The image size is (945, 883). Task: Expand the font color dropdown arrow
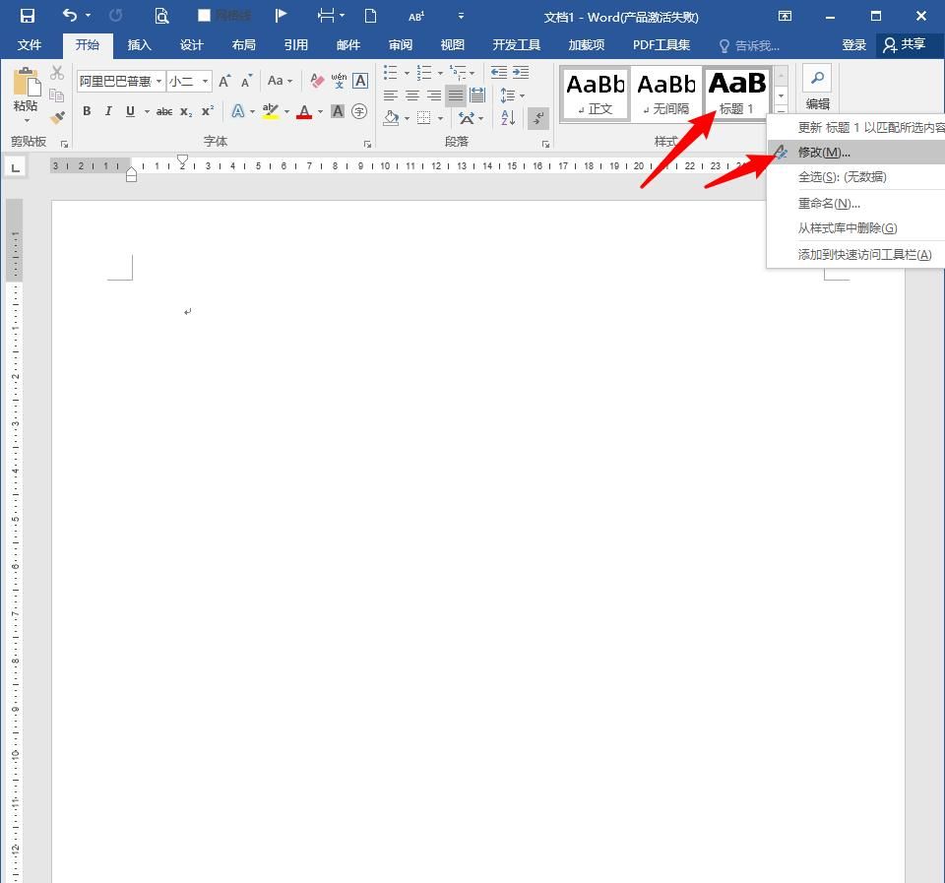pyautogui.click(x=319, y=111)
